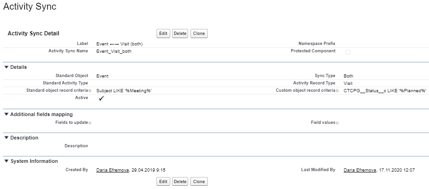429x189 pixels.
Task: Click help icon next to Fields to update
Action: [x=90, y=123]
